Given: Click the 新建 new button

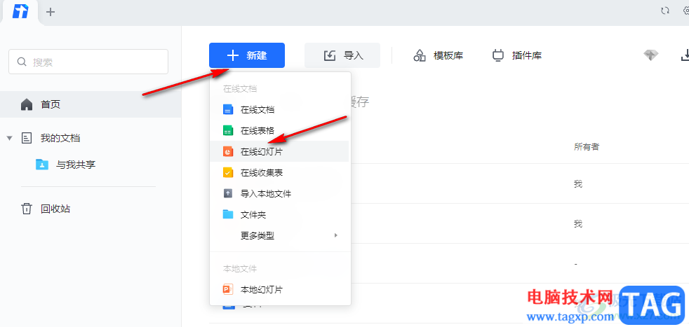Looking at the screenshot, I should coord(247,55).
